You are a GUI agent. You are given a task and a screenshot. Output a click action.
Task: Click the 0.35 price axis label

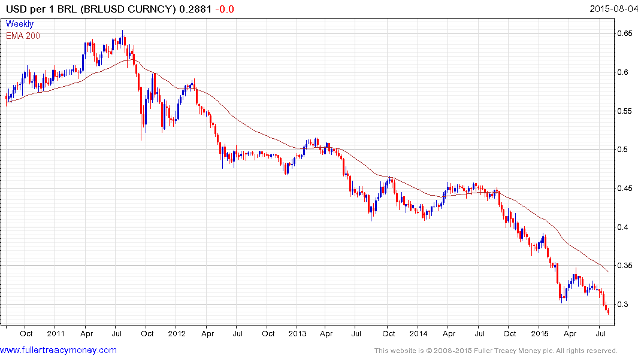626,266
